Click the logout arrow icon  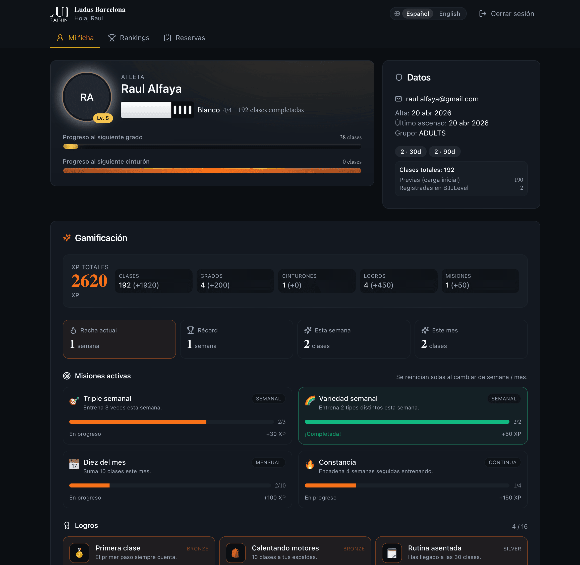click(x=483, y=14)
